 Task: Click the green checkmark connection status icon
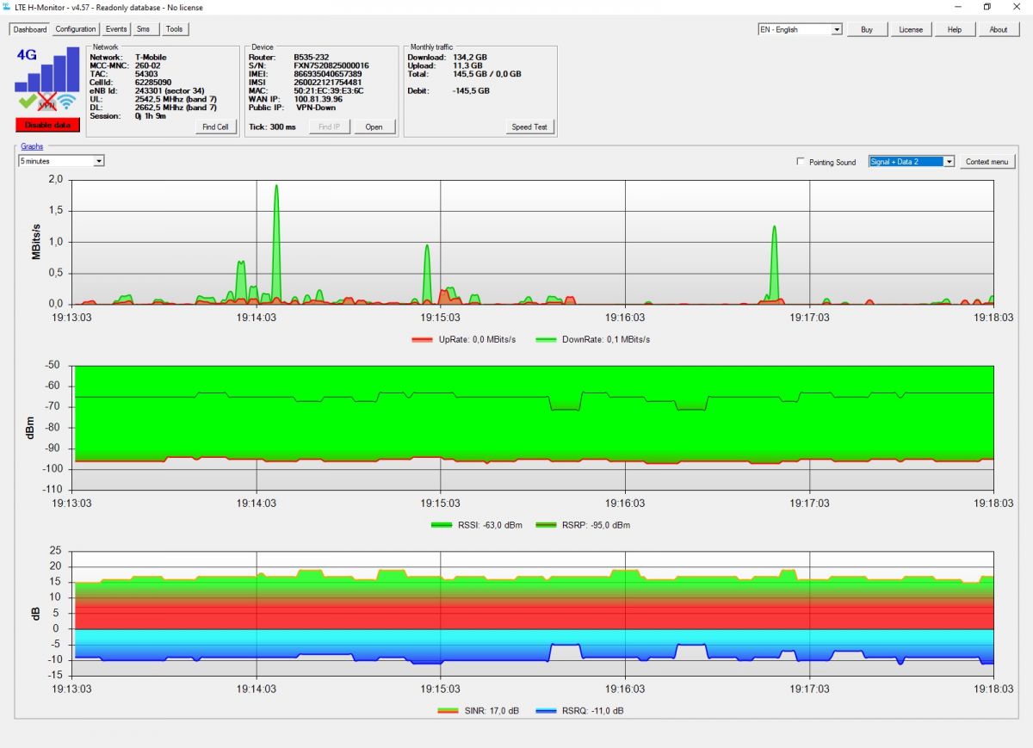(x=27, y=102)
